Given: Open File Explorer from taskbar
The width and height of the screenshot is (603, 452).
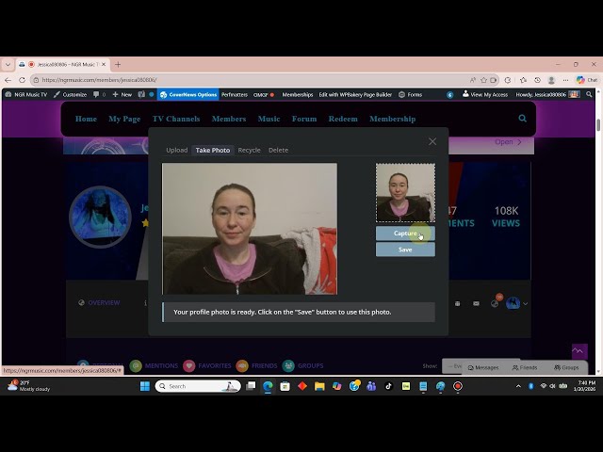Looking at the screenshot, I should point(319,386).
